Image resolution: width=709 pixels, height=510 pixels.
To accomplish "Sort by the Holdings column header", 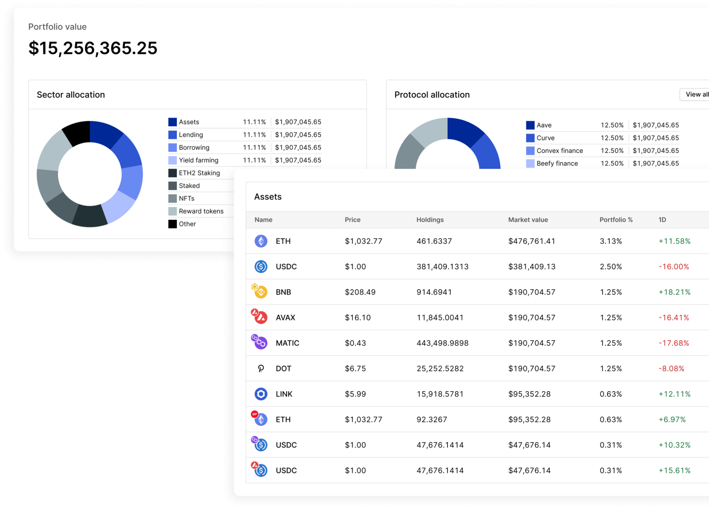I will pyautogui.click(x=430, y=220).
